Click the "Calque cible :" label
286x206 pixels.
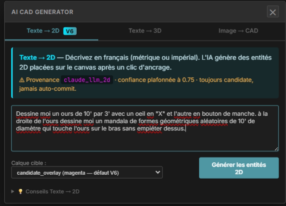(29, 163)
